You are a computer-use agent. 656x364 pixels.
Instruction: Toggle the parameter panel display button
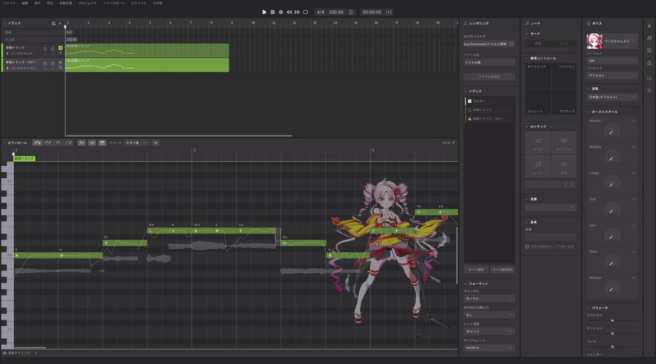102,143
